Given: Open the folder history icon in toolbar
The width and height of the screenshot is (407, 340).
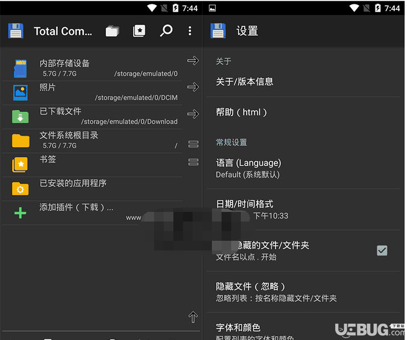Looking at the screenshot, I should 112,31.
